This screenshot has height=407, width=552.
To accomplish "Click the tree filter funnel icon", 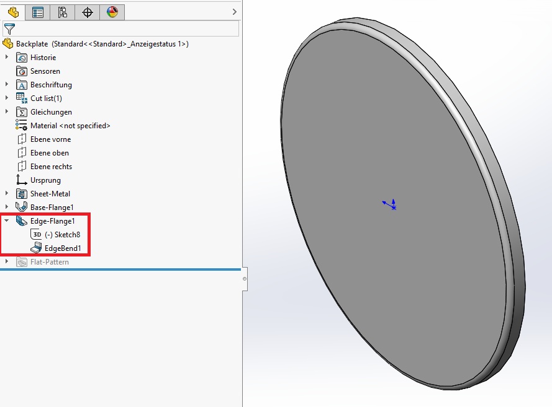I will 9,28.
